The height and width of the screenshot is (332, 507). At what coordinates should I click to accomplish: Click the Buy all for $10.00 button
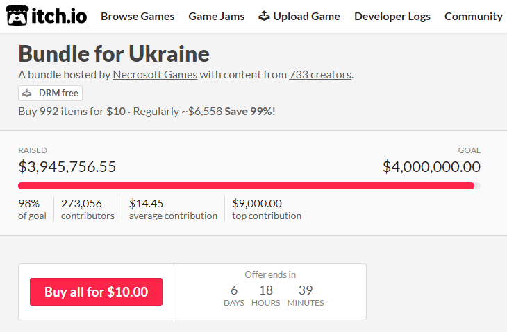96,292
